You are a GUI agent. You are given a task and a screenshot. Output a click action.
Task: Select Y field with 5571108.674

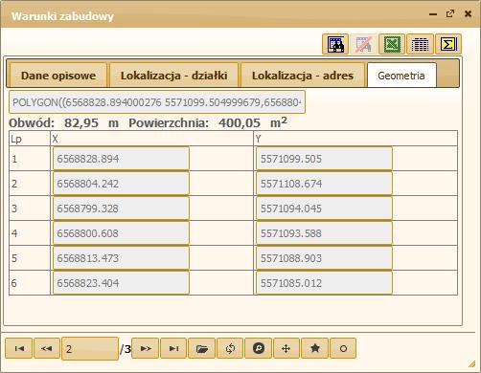(x=324, y=184)
